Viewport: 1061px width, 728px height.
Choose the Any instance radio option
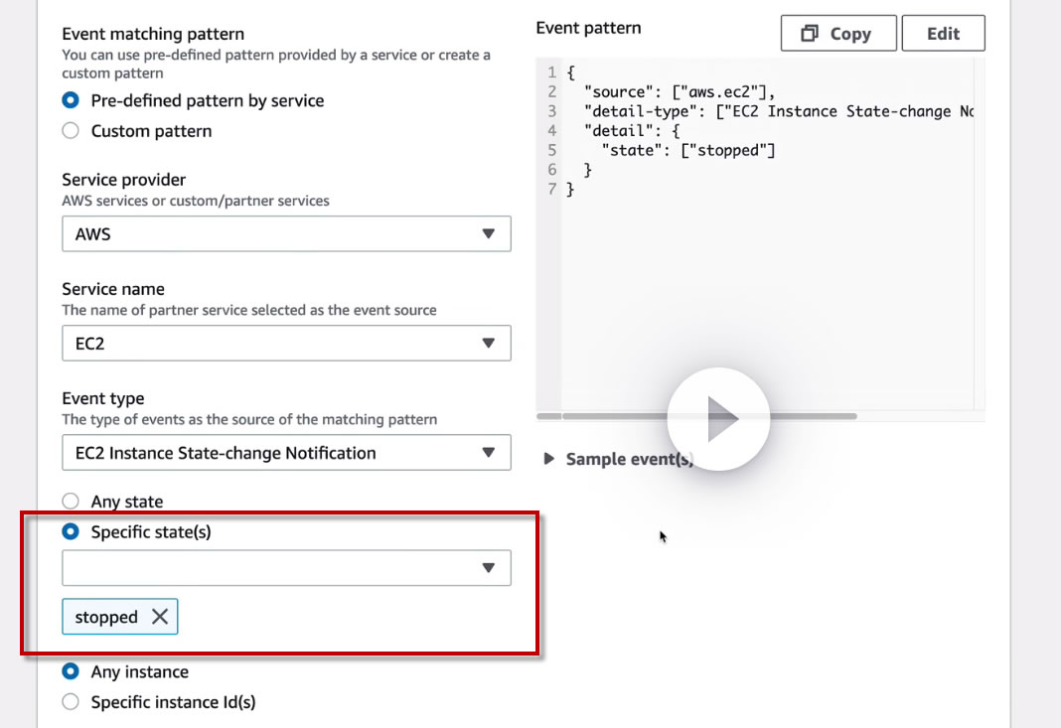click(71, 671)
